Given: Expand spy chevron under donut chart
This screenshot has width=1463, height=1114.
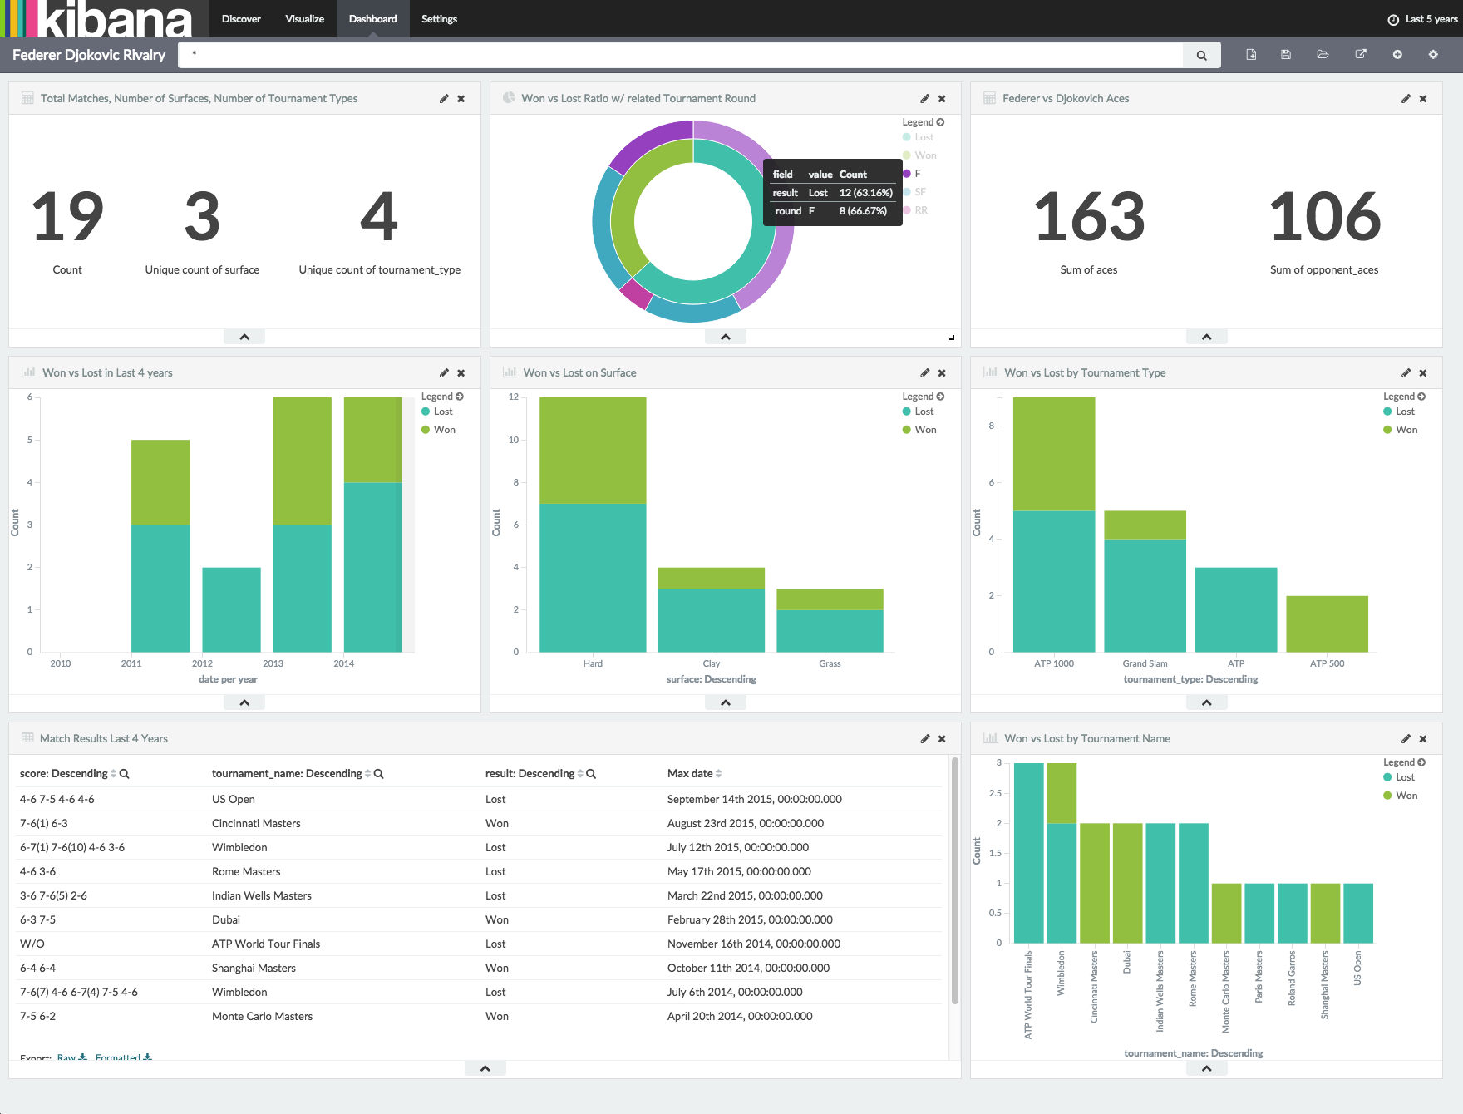Looking at the screenshot, I should (x=726, y=337).
